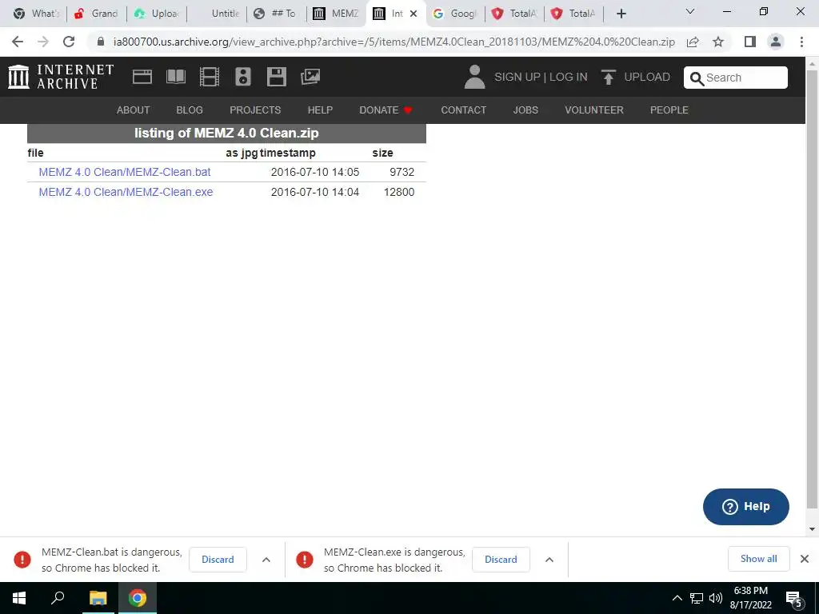The image size is (819, 614).
Task: Switch to the Untitled tab
Action: click(x=216, y=14)
